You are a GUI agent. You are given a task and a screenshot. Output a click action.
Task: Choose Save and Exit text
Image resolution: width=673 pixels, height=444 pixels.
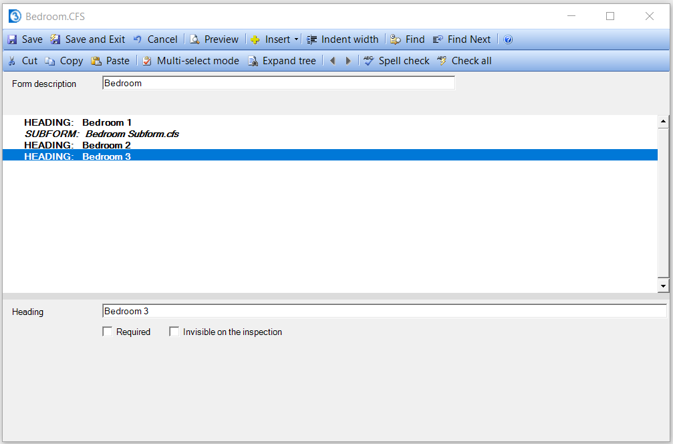pyautogui.click(x=96, y=39)
